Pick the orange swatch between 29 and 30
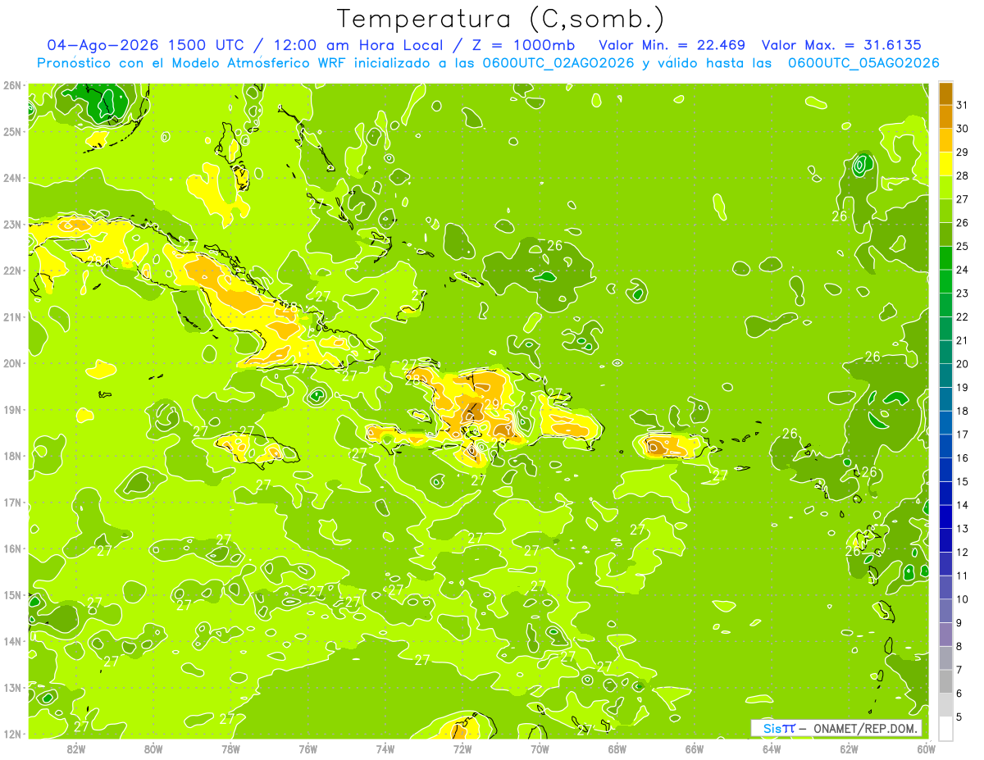 point(945,140)
